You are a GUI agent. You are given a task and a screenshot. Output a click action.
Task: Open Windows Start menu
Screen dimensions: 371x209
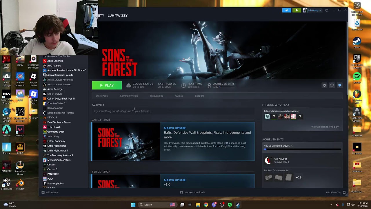click(x=133, y=205)
